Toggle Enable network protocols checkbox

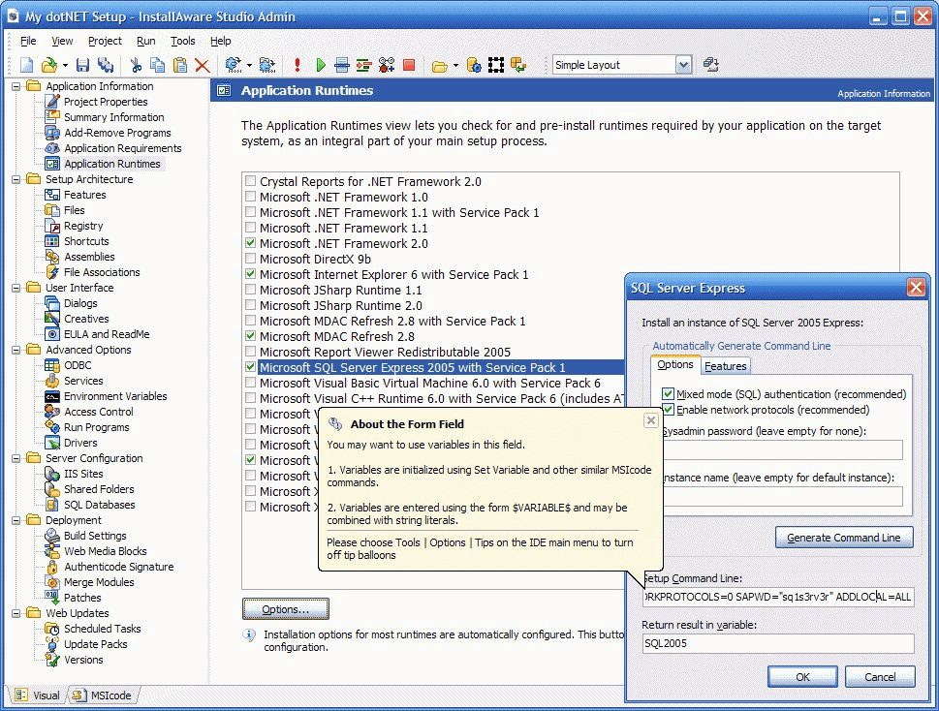(668, 410)
